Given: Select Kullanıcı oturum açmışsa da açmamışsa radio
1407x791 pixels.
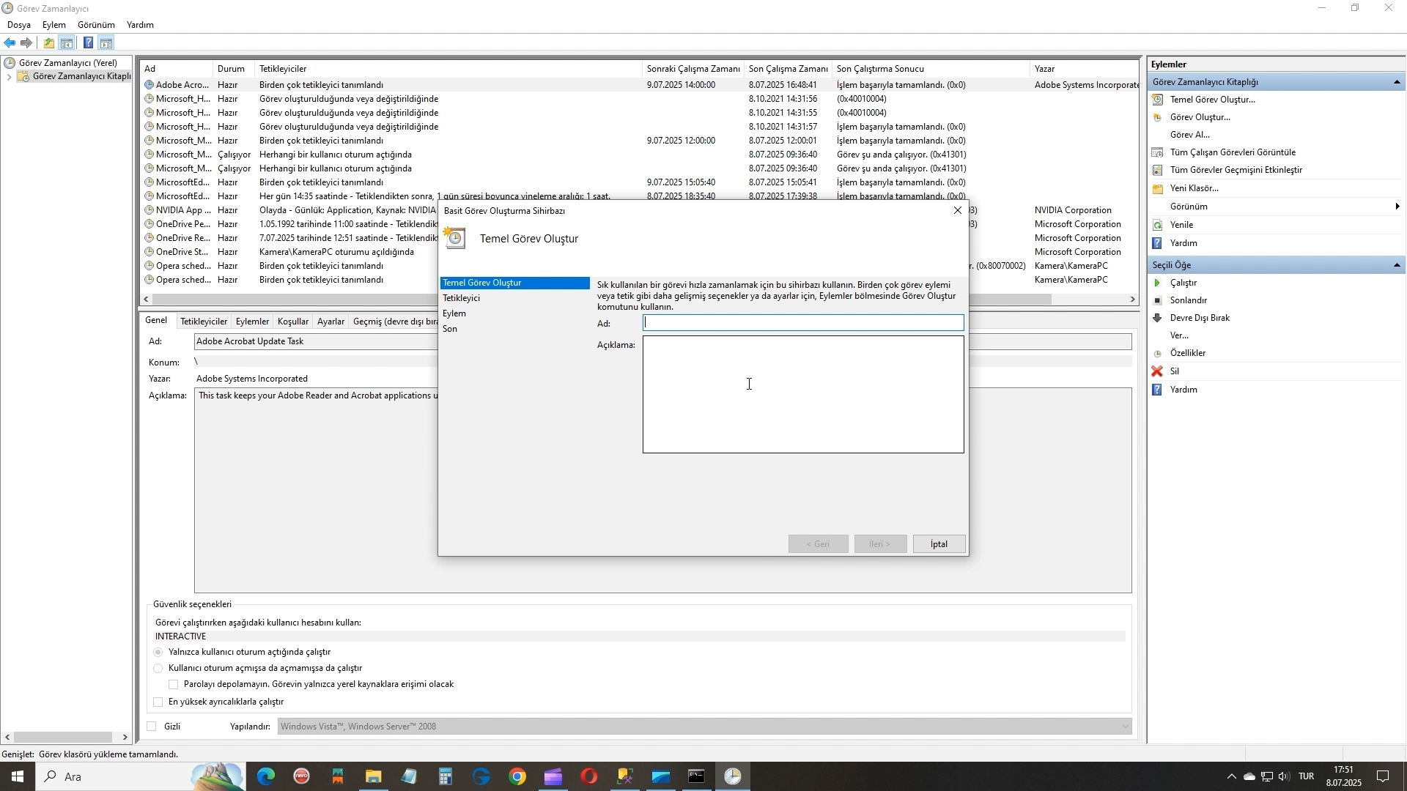Looking at the screenshot, I should (158, 668).
